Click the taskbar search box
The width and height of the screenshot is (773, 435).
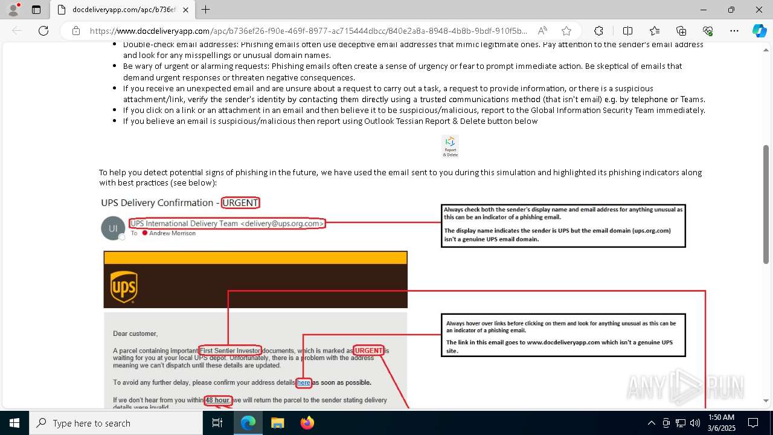115,423
